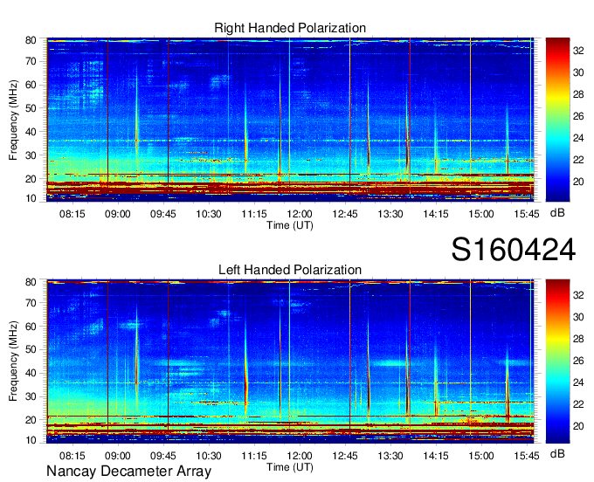Click the 15:45 tick on the top time axis

[x=527, y=214]
